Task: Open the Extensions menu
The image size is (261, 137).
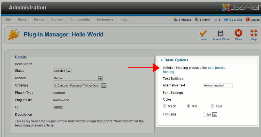Action: coord(105,20)
